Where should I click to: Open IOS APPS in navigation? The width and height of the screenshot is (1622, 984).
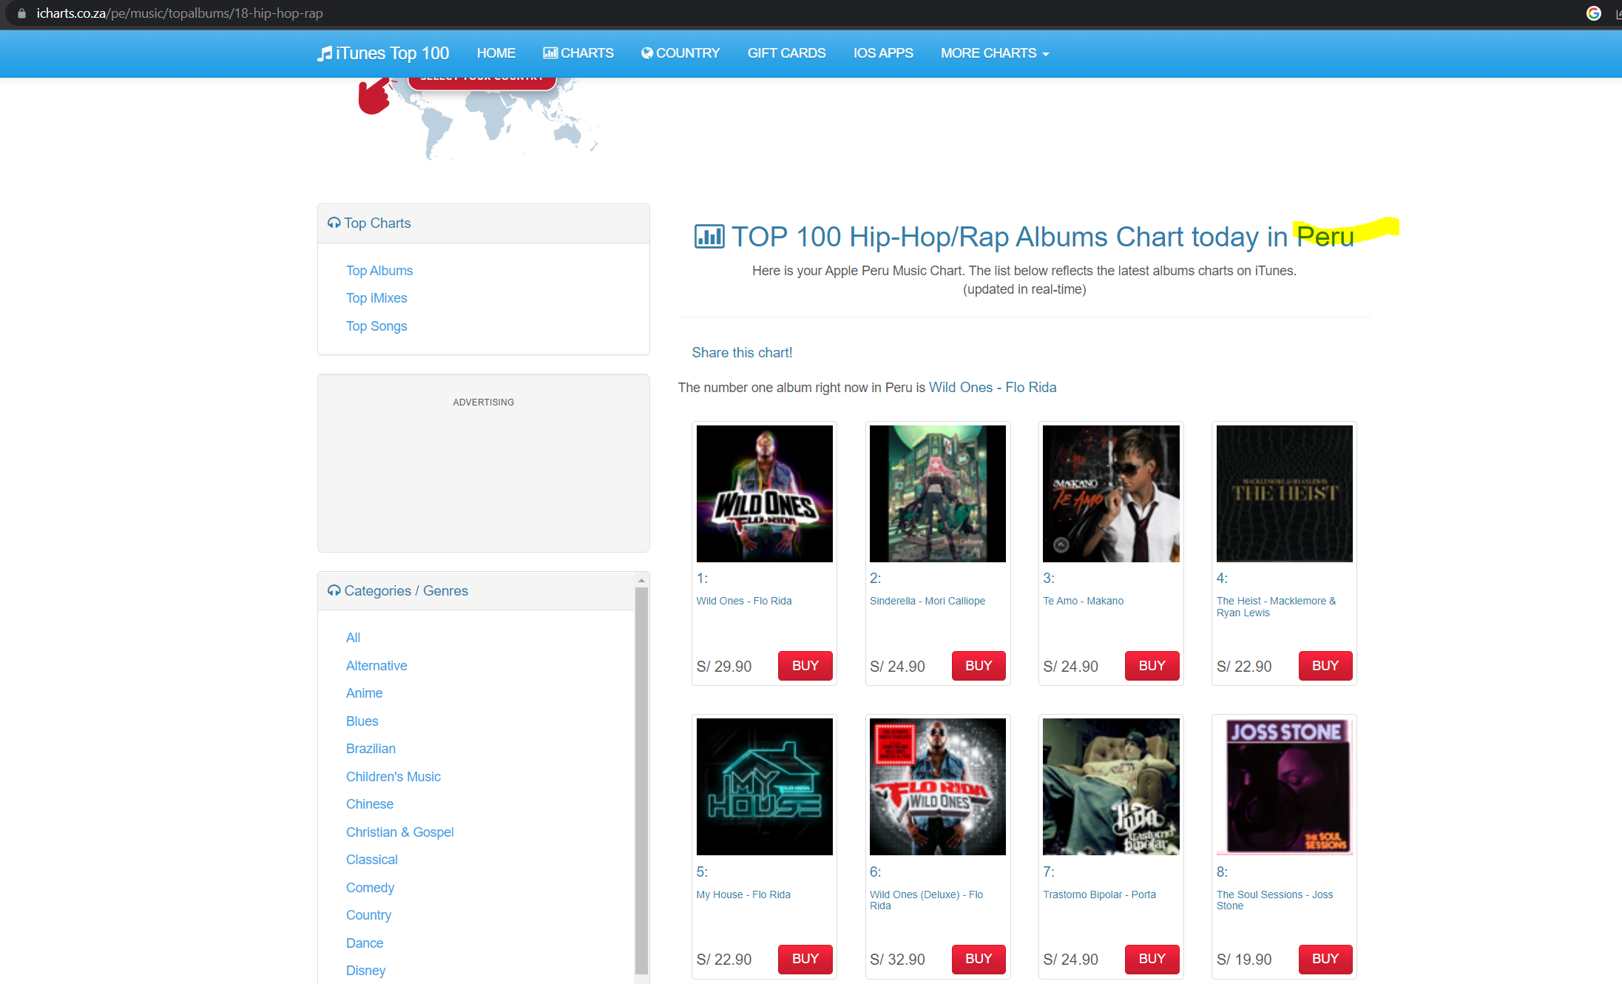coord(883,53)
